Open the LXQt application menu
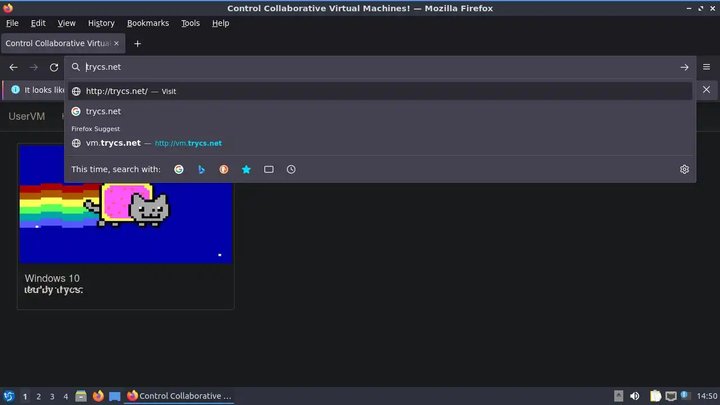 point(8,396)
